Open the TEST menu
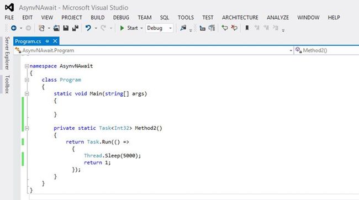This screenshot has width=359, height=200. [x=208, y=18]
